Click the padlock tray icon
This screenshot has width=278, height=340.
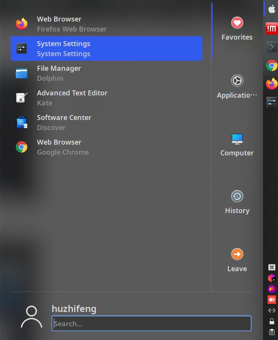click(x=272, y=321)
